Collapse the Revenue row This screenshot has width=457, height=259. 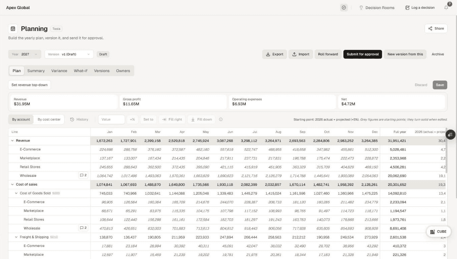pos(13,141)
